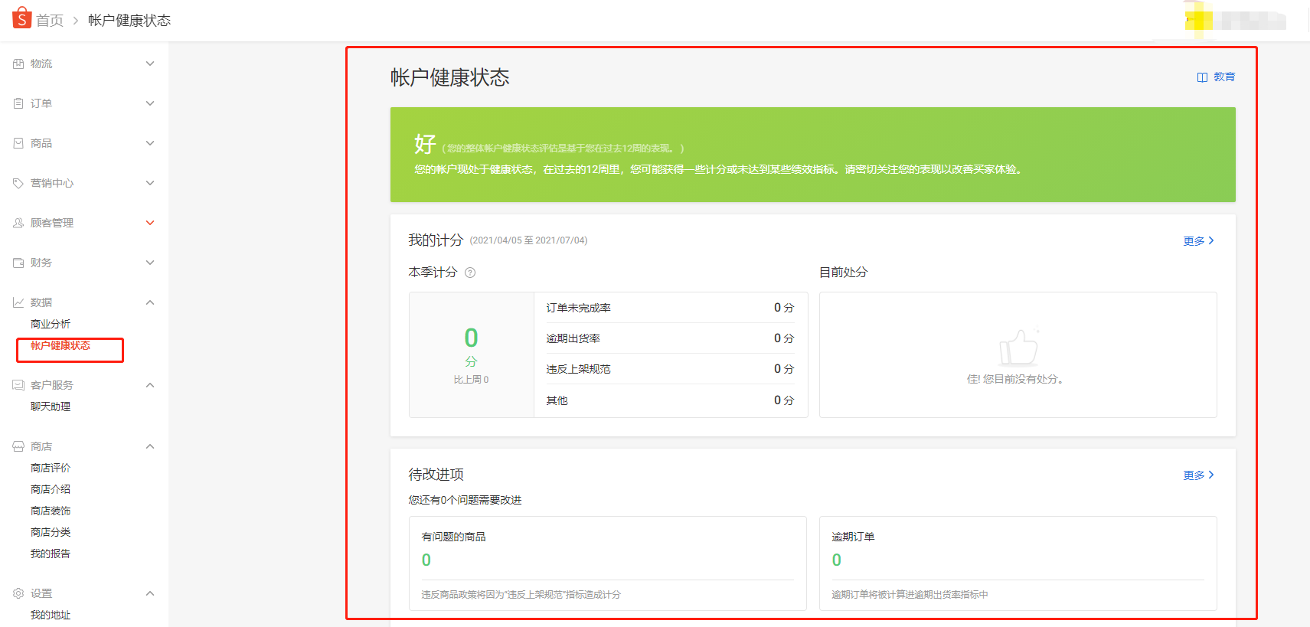This screenshot has width=1310, height=627.
Task: Click the 物流 sidebar label
Action: pyautogui.click(x=41, y=64)
